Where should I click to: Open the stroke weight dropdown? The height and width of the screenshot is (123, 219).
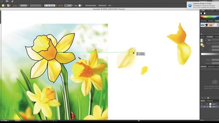(28, 5)
